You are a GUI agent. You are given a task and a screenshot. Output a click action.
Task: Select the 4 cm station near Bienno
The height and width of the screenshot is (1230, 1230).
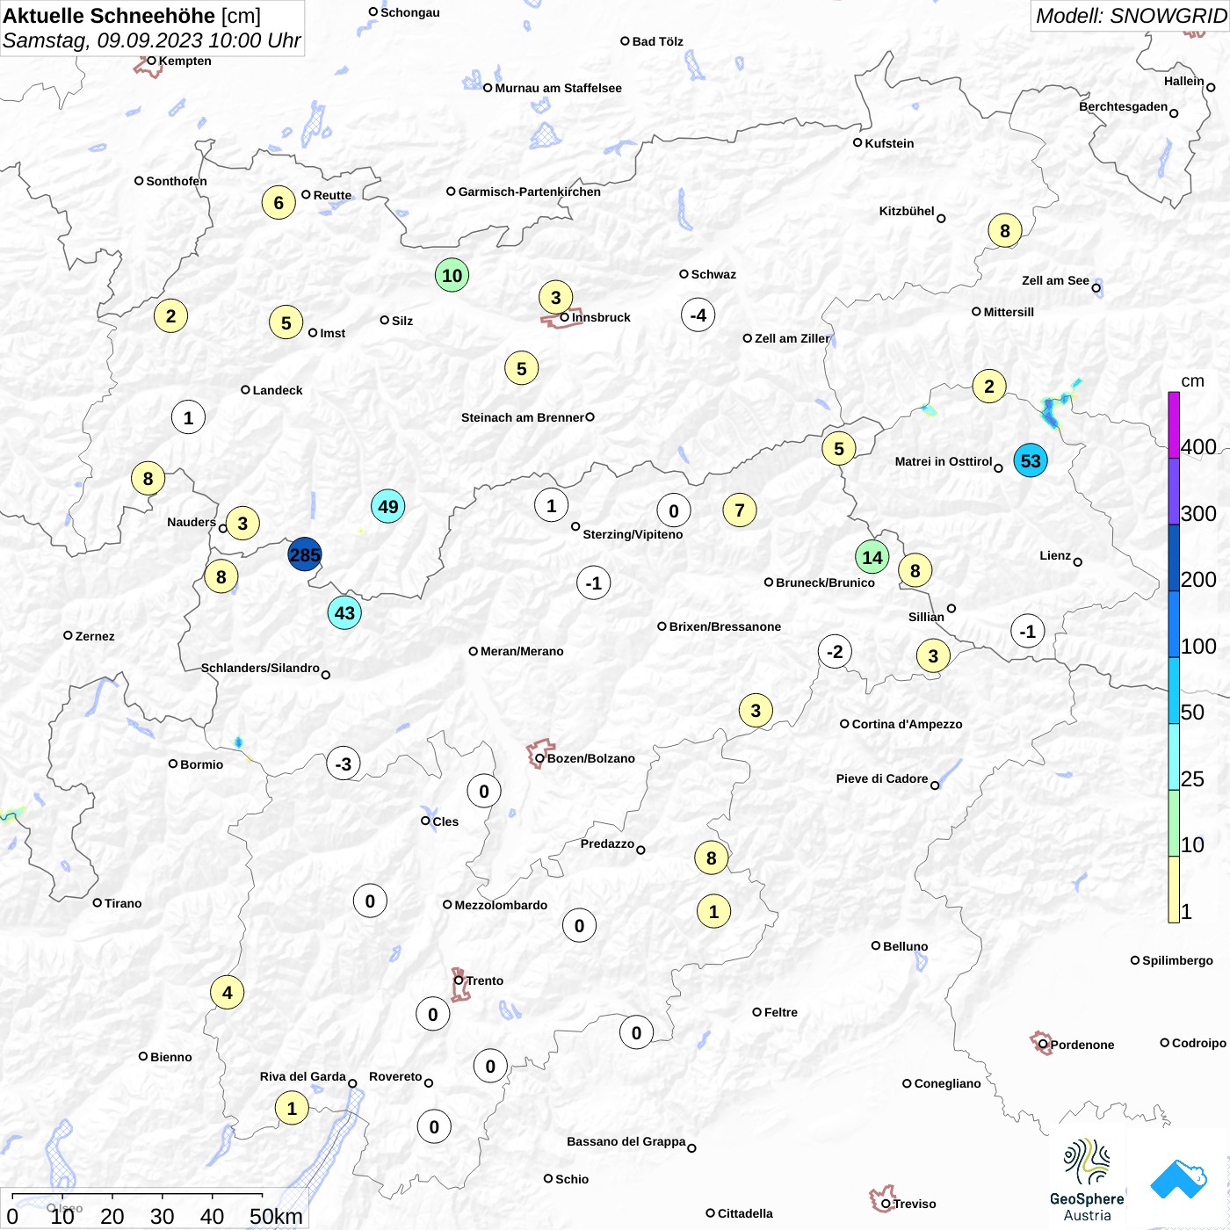pyautogui.click(x=228, y=993)
